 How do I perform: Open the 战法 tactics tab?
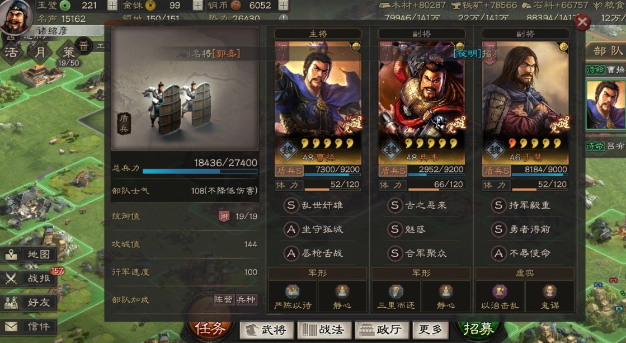323,330
